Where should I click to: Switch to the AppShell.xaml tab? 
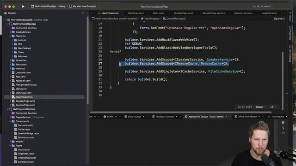[x=269, y=13]
